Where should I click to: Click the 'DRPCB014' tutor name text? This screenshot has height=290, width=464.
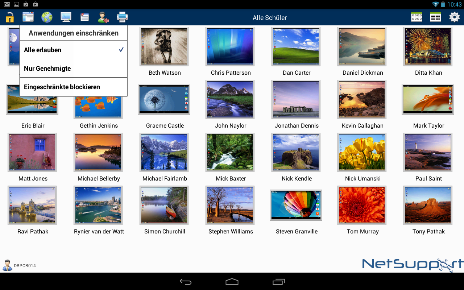tap(25, 266)
